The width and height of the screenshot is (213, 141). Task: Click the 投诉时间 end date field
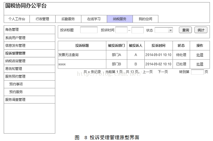(138, 30)
